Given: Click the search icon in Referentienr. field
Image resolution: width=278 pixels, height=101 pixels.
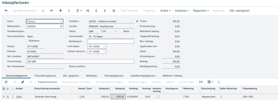Looking at the screenshot, I should click(61, 26).
